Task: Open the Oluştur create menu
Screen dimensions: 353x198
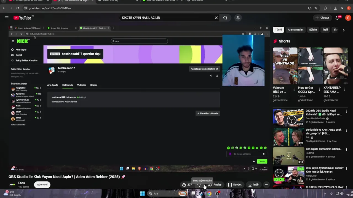Action: pyautogui.click(x=322, y=18)
